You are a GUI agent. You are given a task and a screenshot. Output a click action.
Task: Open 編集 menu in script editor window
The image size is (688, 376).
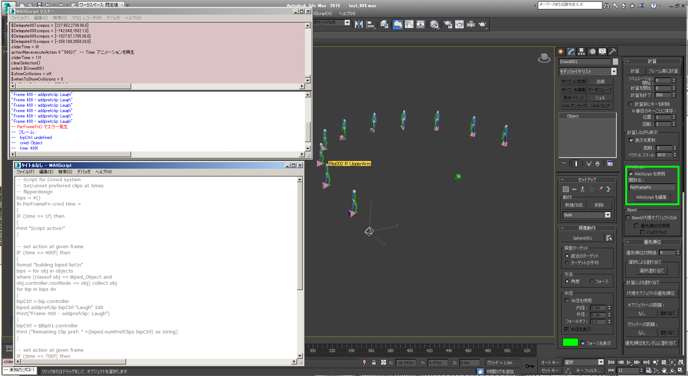click(46, 172)
